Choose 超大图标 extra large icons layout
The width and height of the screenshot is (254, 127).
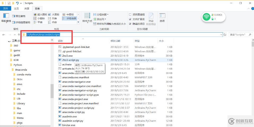pyautogui.click(x=40, y=15)
